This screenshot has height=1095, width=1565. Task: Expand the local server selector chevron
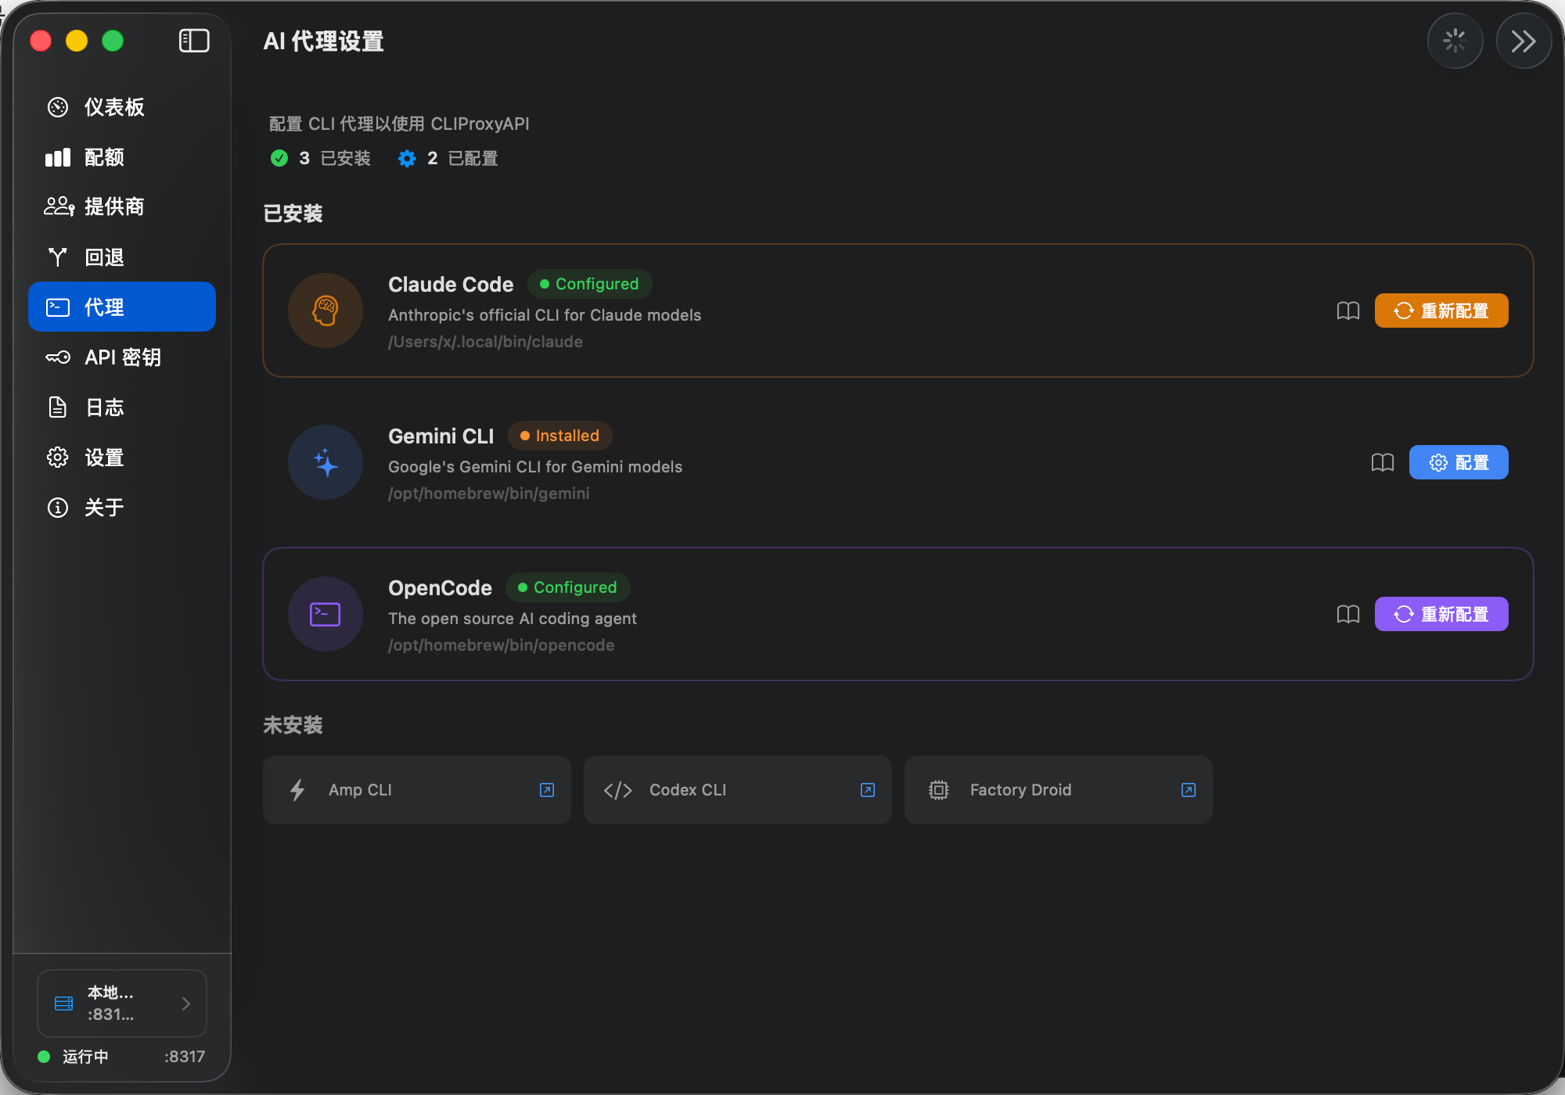click(185, 1003)
